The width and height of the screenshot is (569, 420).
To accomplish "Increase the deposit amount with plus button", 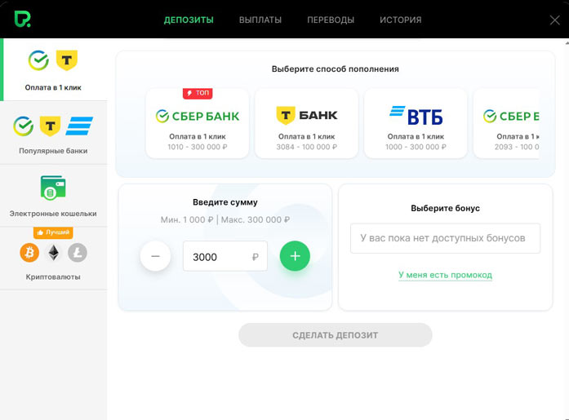I will point(295,256).
